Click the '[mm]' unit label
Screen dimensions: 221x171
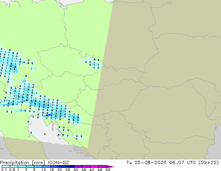[38, 163]
